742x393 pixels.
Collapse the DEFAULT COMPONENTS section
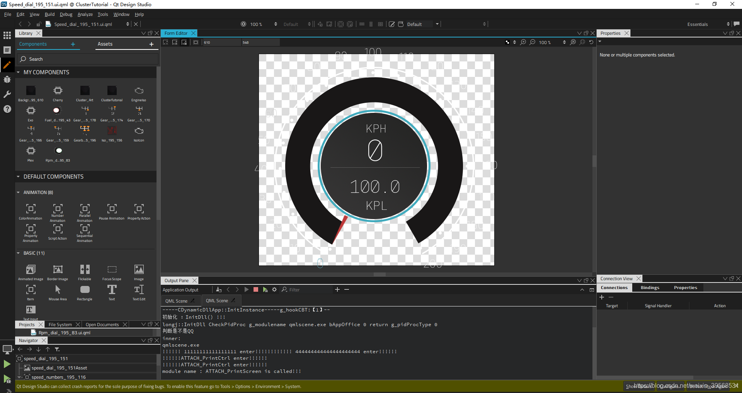(x=18, y=177)
